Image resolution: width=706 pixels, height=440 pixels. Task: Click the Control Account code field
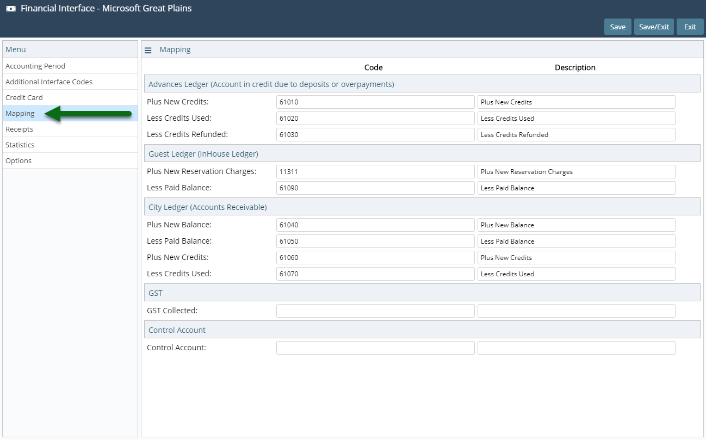coord(375,348)
